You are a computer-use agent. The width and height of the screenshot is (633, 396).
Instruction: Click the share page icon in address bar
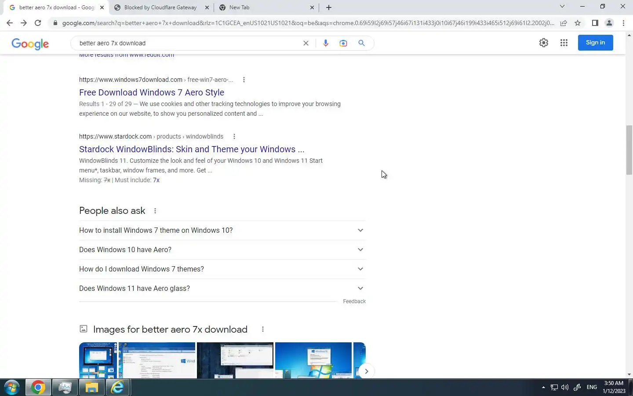564,23
